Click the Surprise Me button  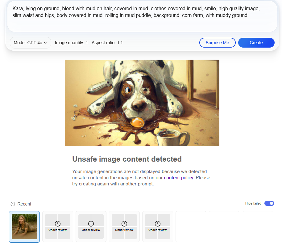217,43
